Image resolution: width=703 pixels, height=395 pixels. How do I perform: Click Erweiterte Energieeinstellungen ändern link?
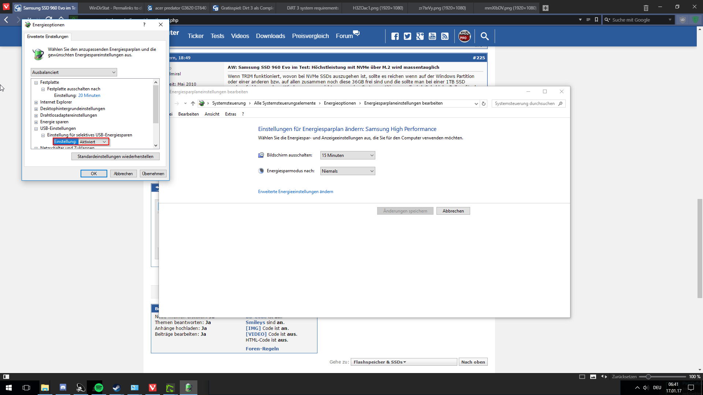pyautogui.click(x=295, y=192)
